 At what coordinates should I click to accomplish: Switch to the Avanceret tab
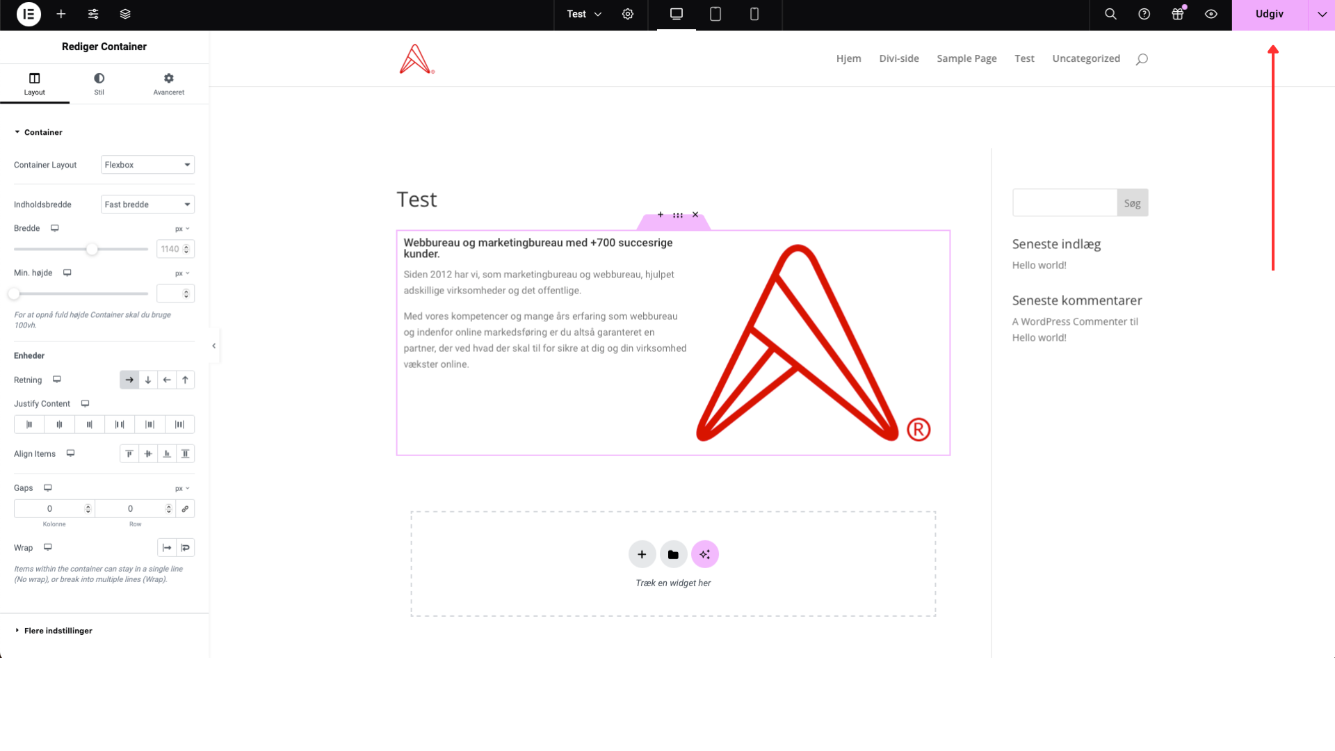coord(169,83)
